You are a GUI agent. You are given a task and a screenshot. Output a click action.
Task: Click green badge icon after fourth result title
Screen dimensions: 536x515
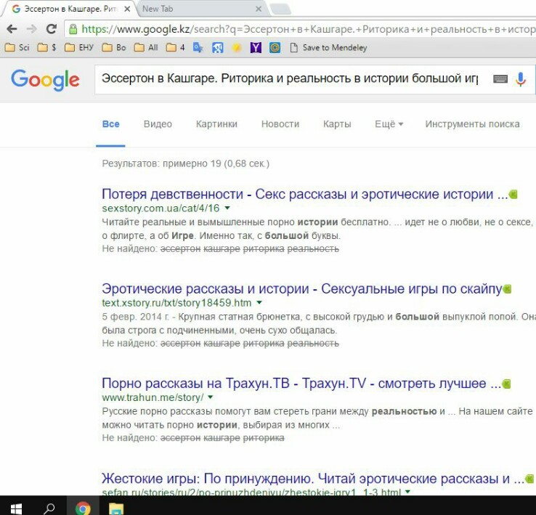point(529,479)
